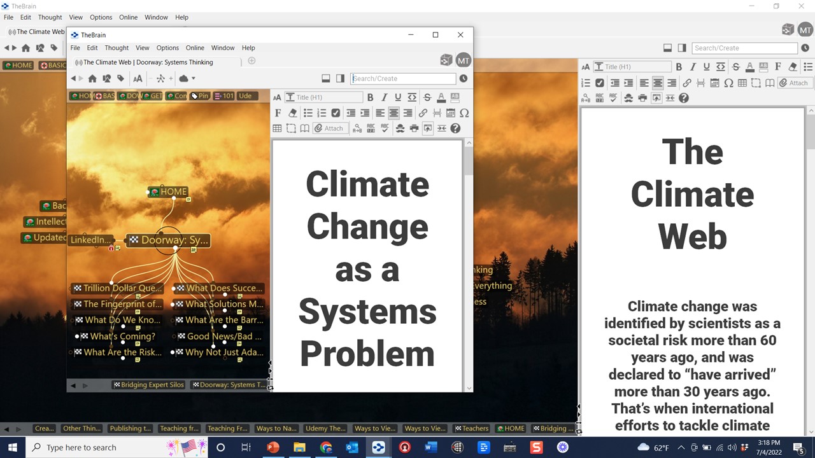
Task: Toggle bold in background window notes toolbar
Action: point(679,67)
